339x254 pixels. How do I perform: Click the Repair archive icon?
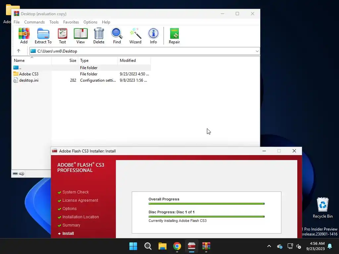tap(174, 36)
